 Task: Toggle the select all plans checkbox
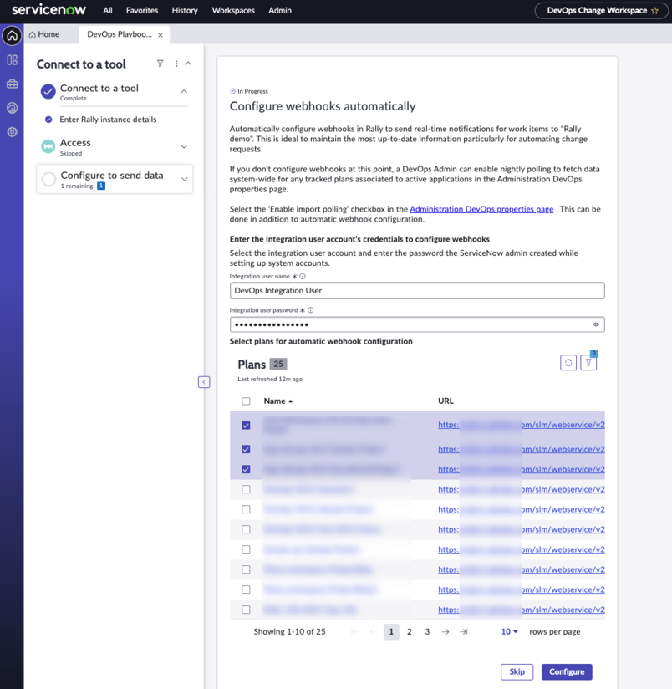pos(246,401)
